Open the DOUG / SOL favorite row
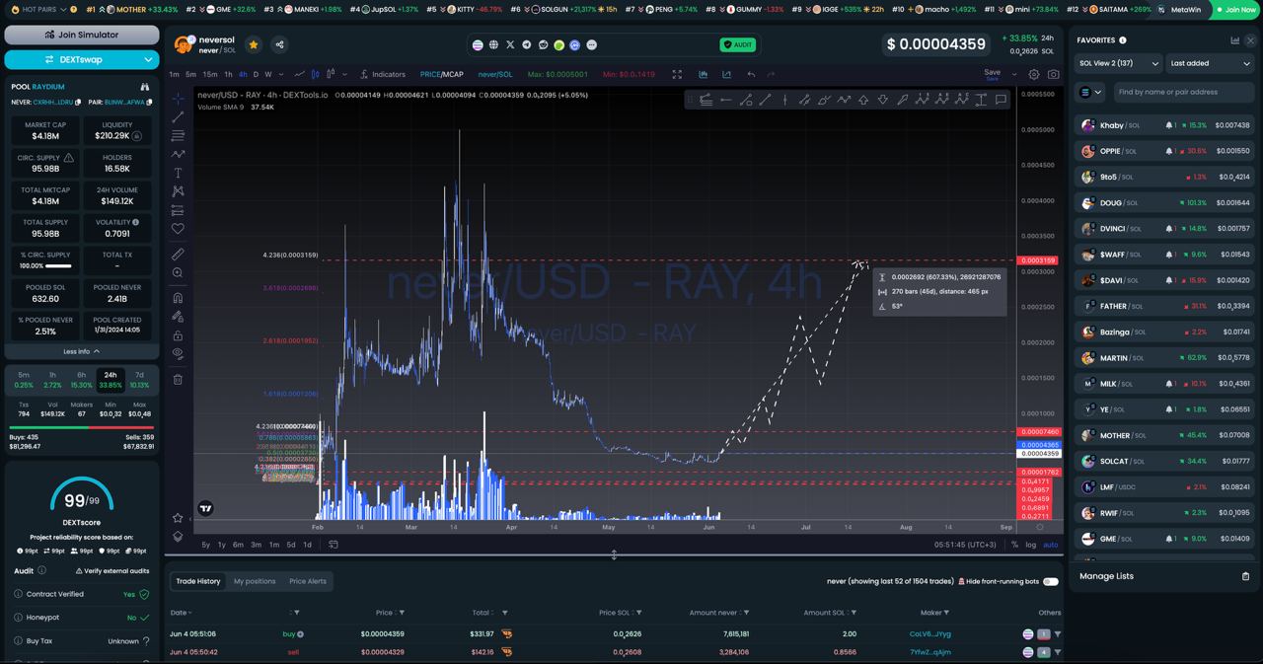 [x=1165, y=202]
